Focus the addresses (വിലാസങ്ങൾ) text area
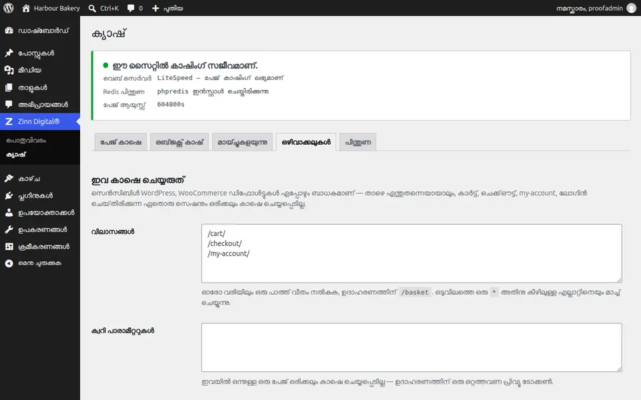The height and width of the screenshot is (400, 641). point(412,253)
